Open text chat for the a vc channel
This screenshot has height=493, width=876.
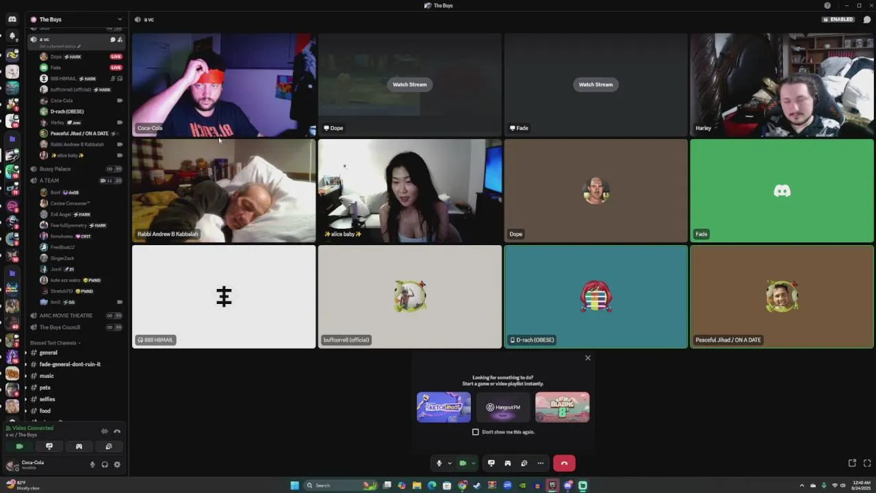coord(113,40)
